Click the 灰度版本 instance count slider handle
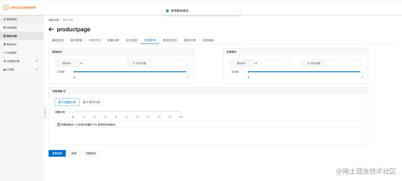The width and height of the screenshot is (402, 181). (x=362, y=72)
